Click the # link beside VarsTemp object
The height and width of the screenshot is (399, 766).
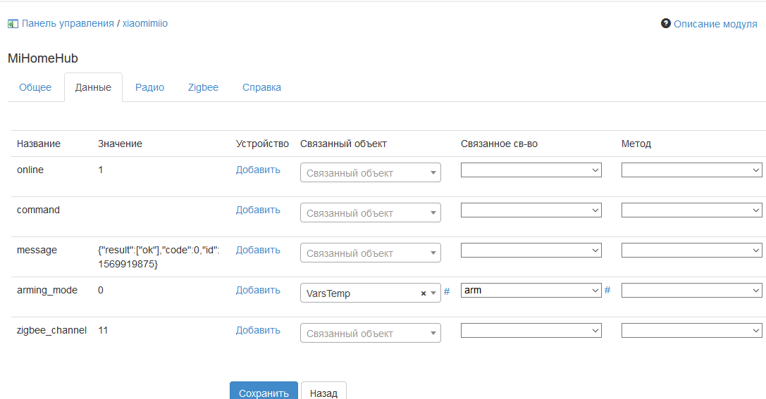447,291
